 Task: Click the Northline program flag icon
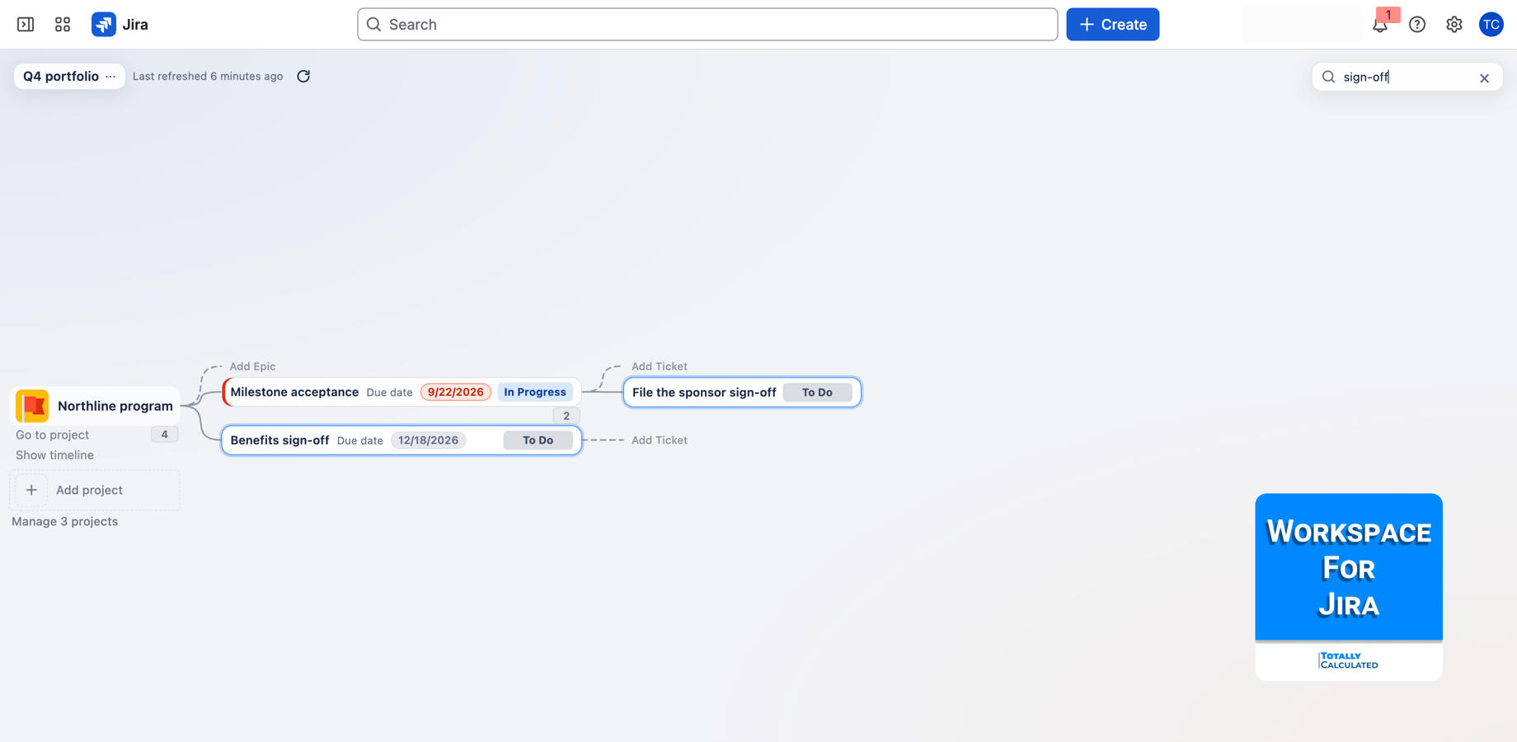(x=32, y=406)
